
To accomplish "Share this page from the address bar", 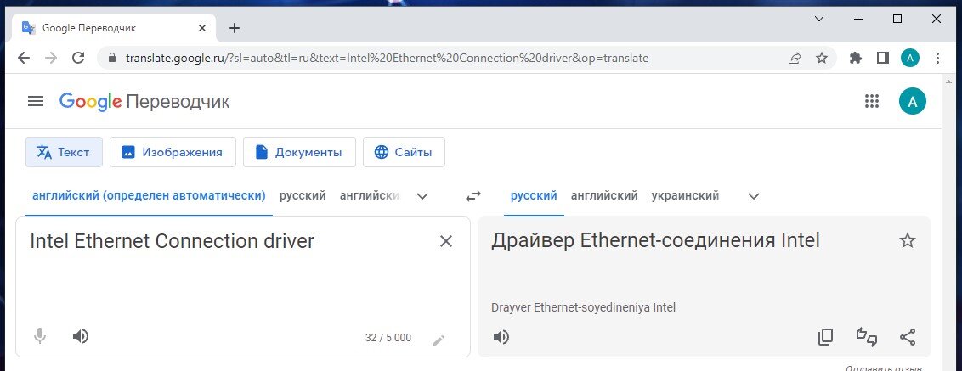I will pos(795,58).
